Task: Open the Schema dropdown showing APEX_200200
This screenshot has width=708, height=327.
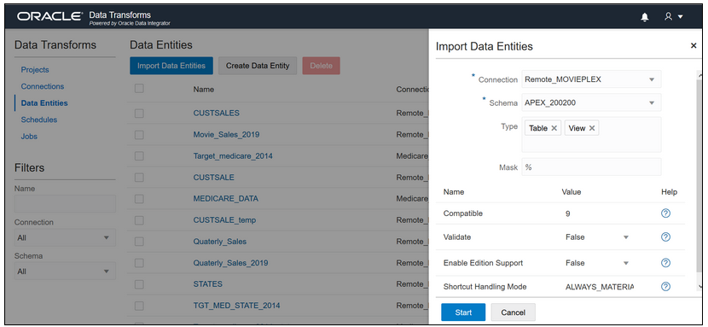Action: click(591, 102)
